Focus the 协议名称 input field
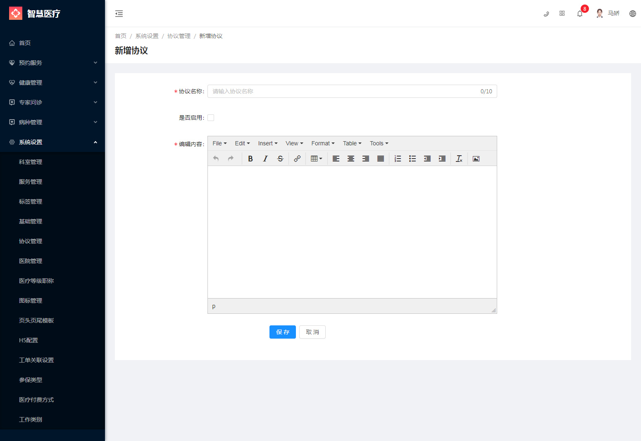 coord(352,91)
